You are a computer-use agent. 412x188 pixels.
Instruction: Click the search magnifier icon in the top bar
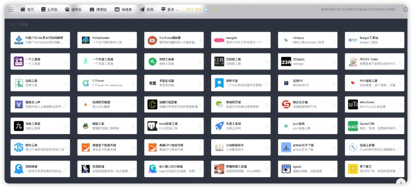(x=405, y=9)
